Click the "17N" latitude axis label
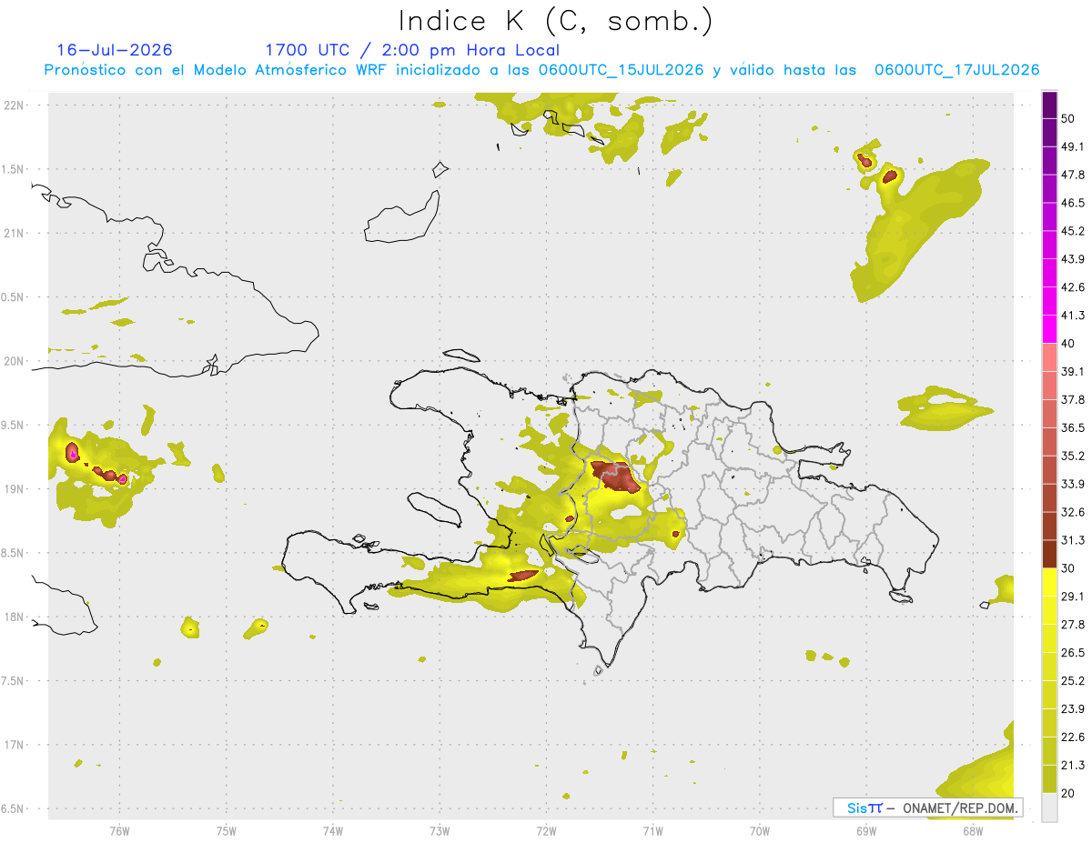 point(15,745)
